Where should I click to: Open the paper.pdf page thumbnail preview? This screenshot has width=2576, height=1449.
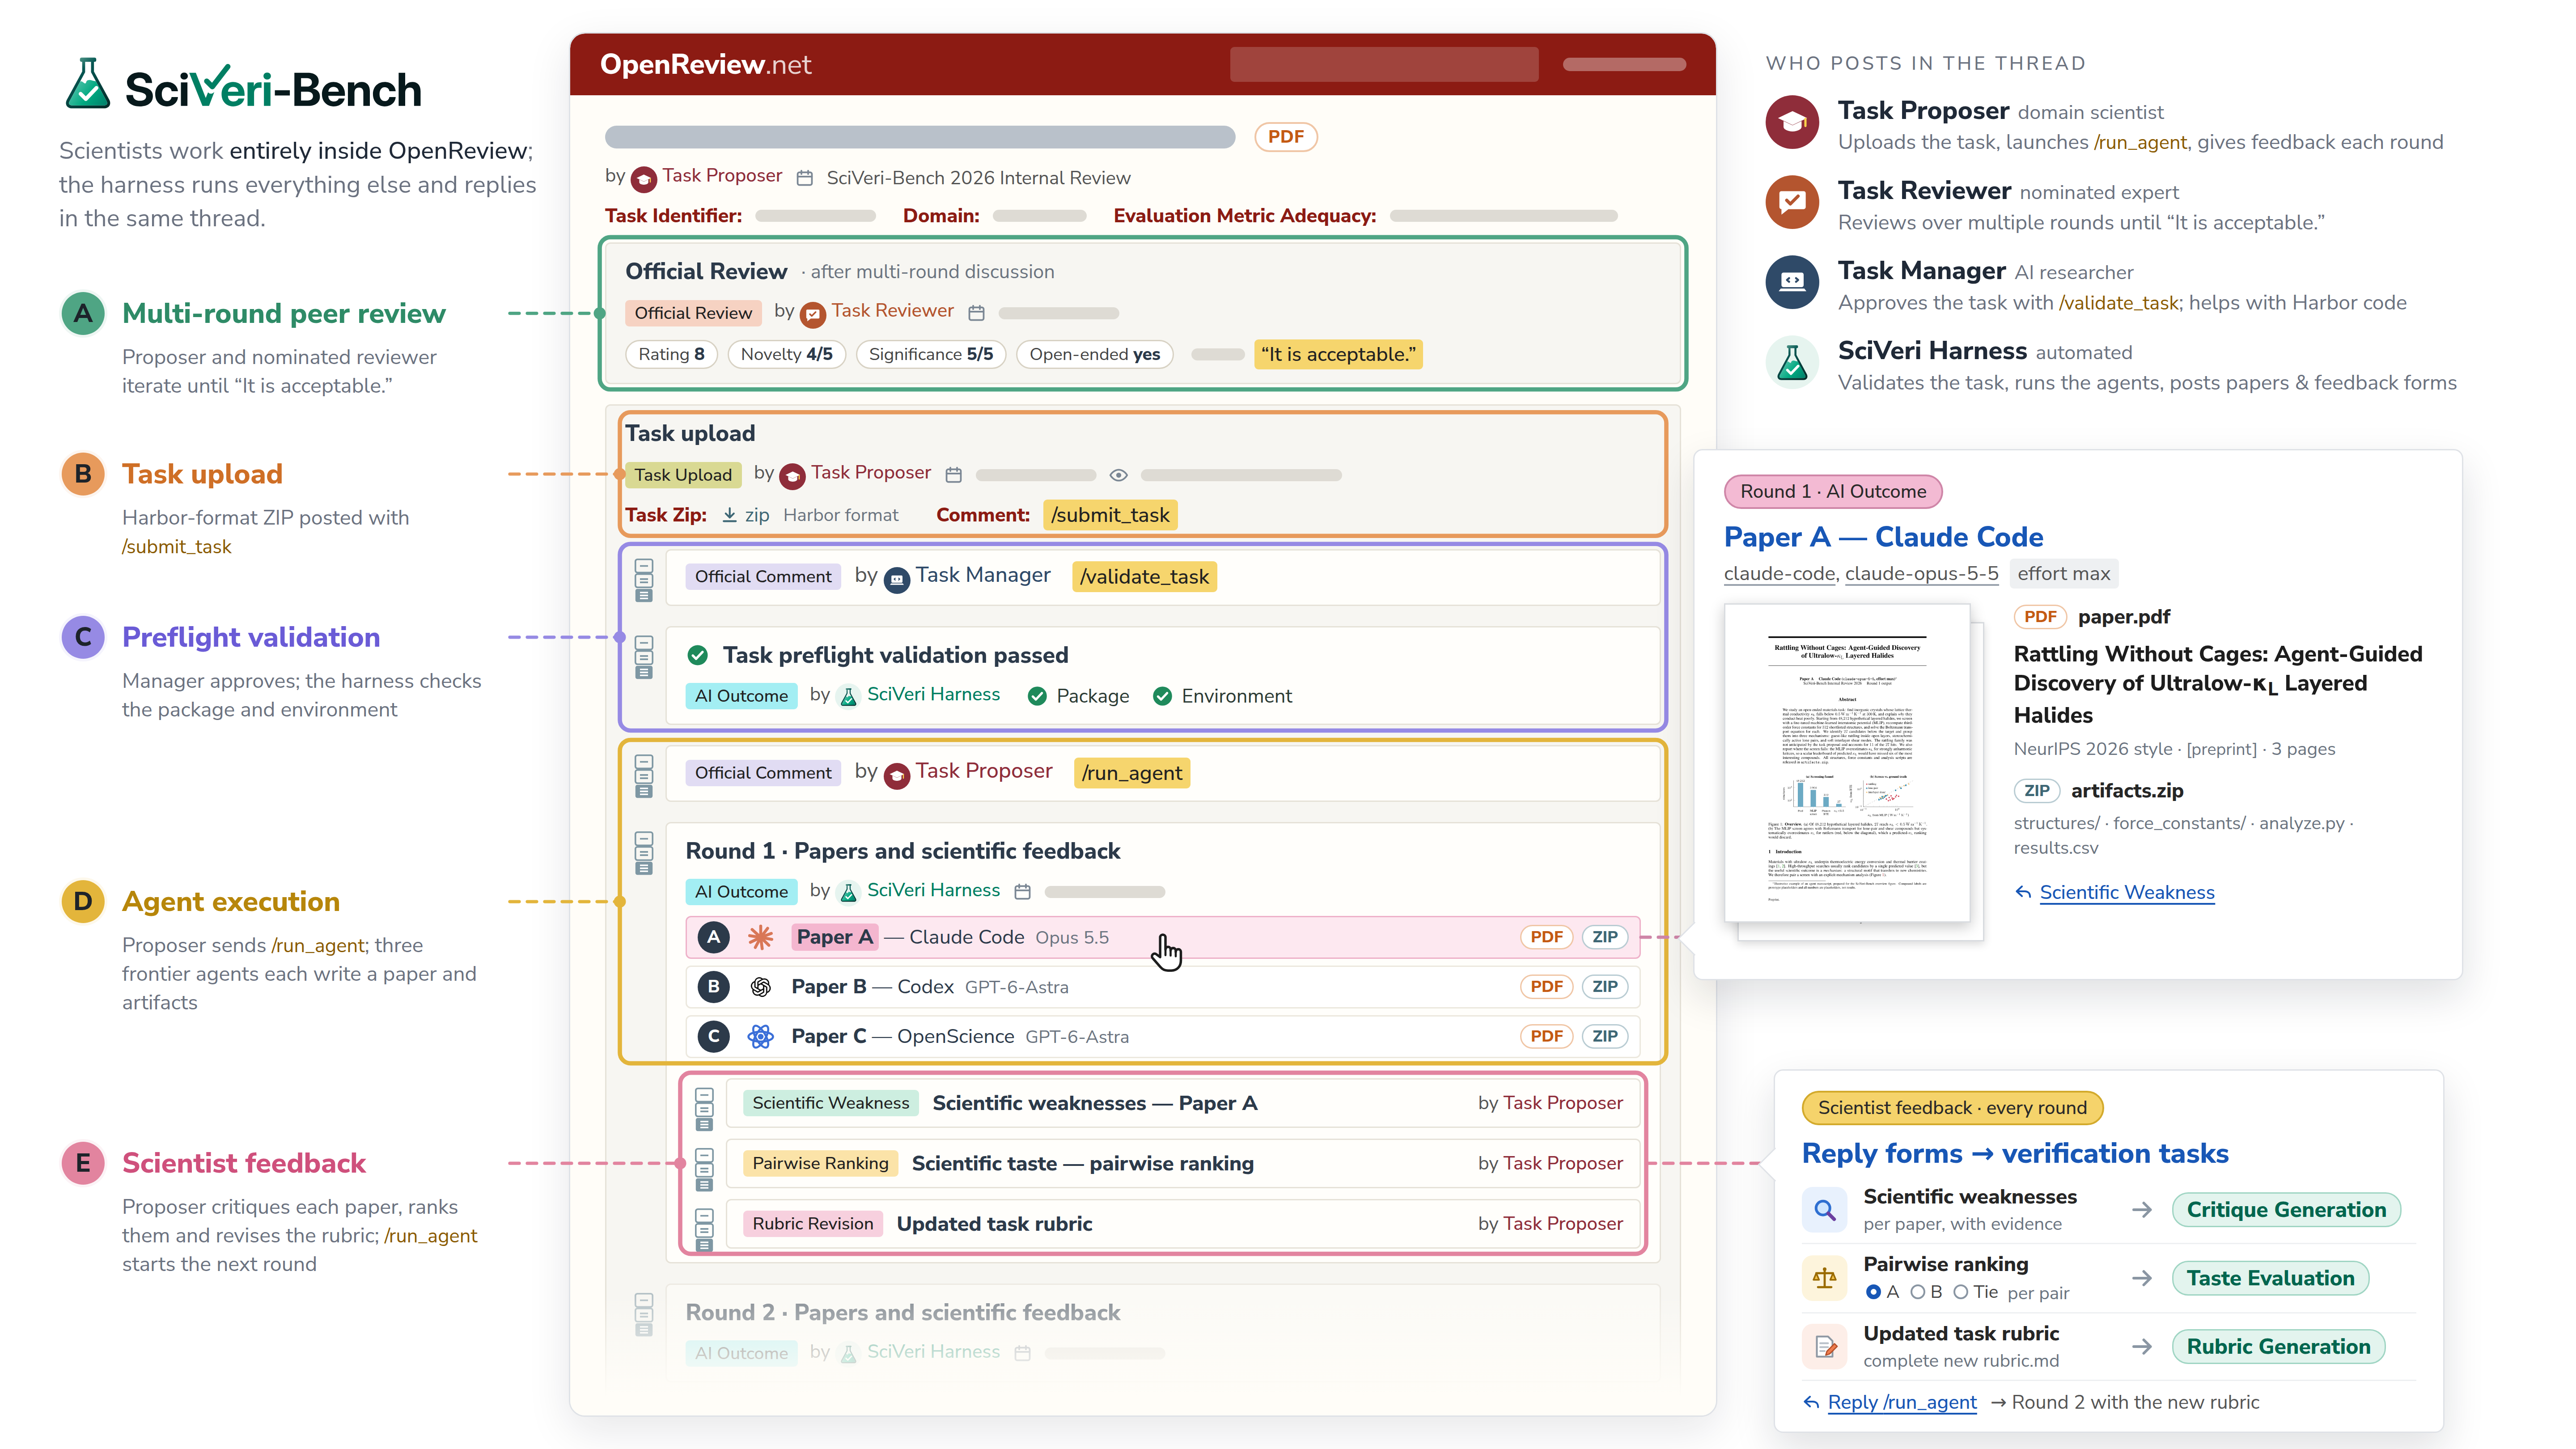tap(1847, 762)
